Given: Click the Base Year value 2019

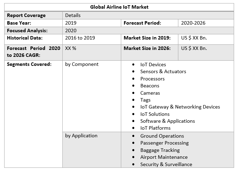Looking at the screenshot, I should click(x=71, y=23).
